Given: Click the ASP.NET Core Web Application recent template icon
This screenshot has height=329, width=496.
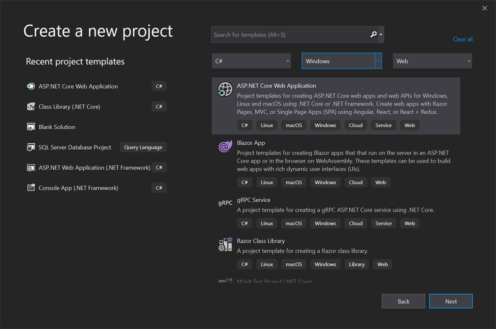Looking at the screenshot, I should (31, 86).
